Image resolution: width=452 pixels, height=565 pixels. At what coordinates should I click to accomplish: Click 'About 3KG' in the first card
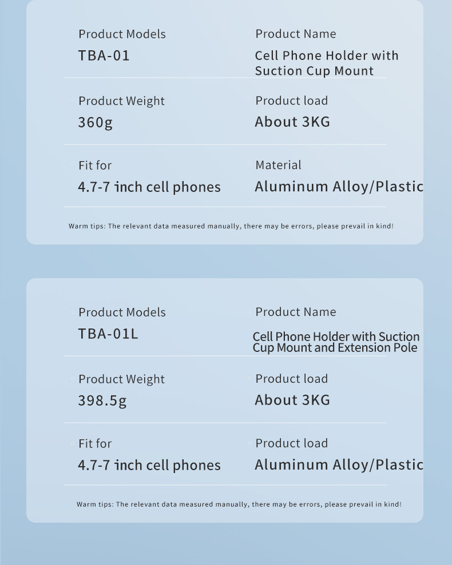click(292, 122)
